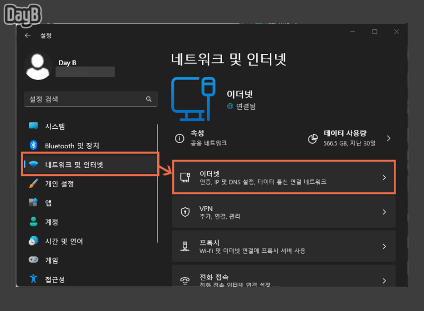The width and height of the screenshot is (424, 311).
Task: Expand the VPN configuration row
Action: 284,212
